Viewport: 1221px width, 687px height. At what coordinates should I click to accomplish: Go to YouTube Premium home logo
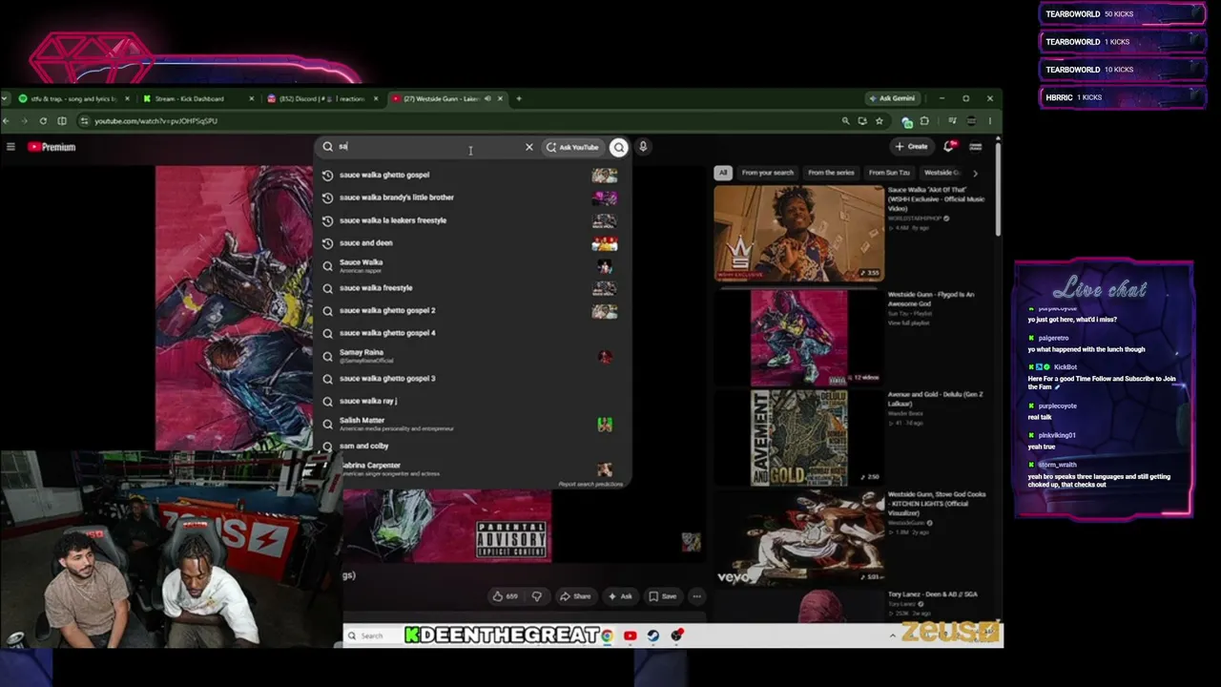(x=52, y=147)
